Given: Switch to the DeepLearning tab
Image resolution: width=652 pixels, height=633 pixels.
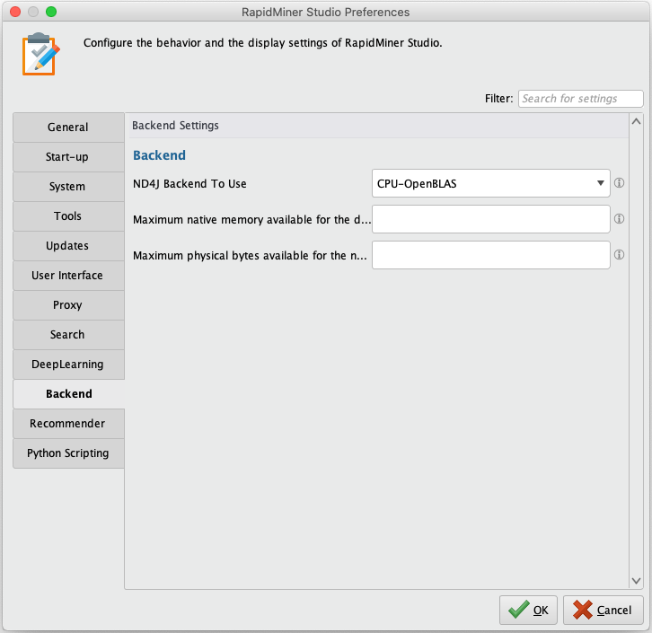Looking at the screenshot, I should (68, 365).
